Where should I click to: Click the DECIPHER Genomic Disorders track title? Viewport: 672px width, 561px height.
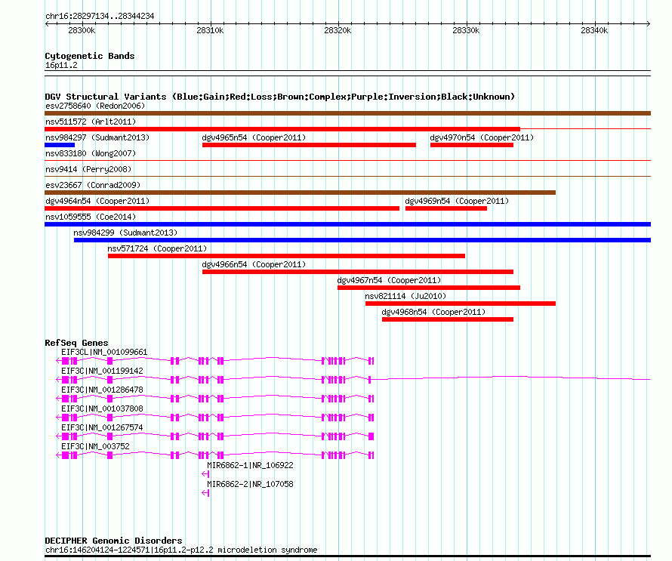(113, 541)
